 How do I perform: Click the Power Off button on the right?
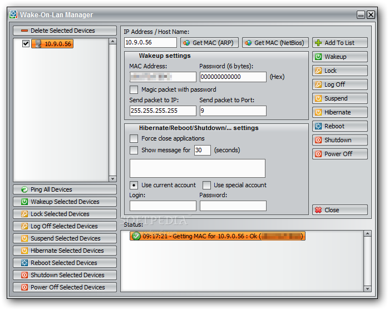(340, 154)
